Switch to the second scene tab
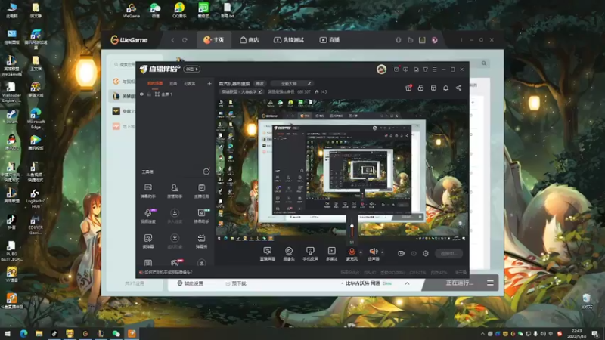This screenshot has height=340, width=605. tap(173, 83)
